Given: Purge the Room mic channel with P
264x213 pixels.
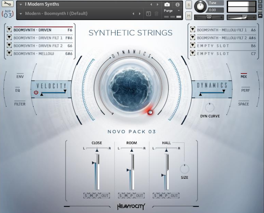Looking at the screenshot, I should point(132,196).
